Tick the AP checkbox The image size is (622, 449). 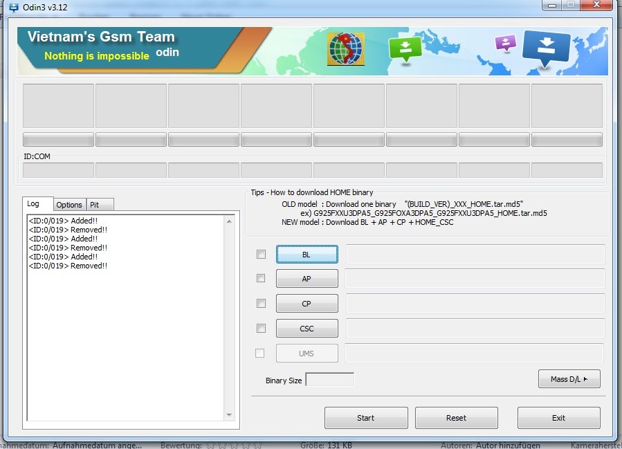pyautogui.click(x=261, y=278)
